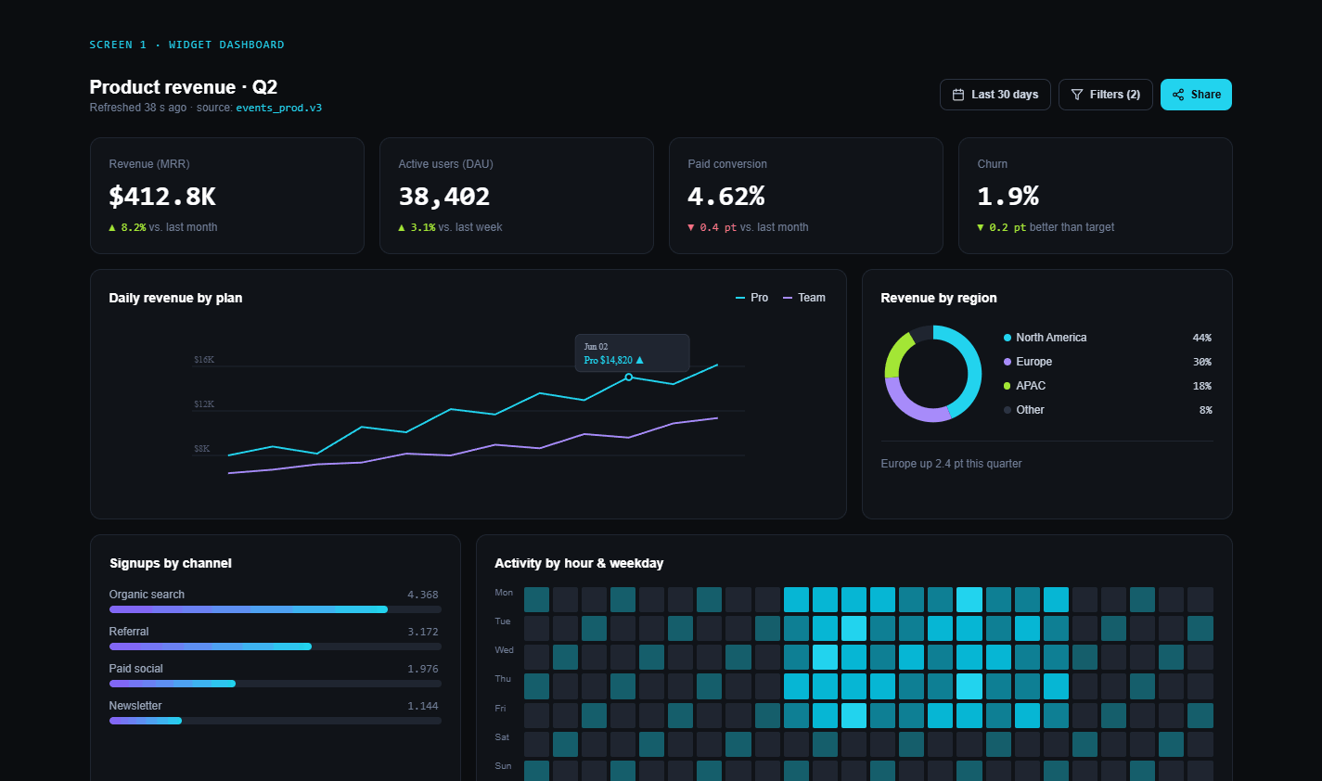
Task: Select the Paid conversion 4.62% value
Action: 726,197
